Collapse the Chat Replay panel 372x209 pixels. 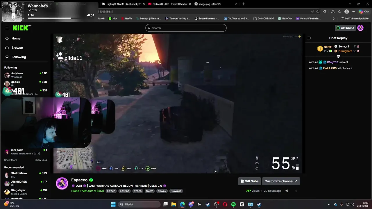(x=309, y=38)
